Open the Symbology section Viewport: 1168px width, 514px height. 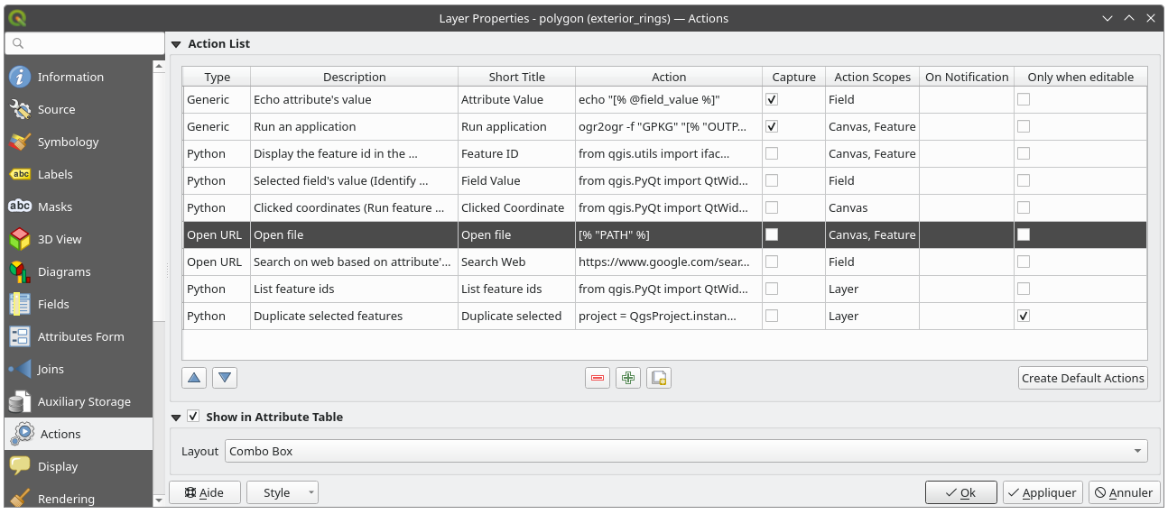click(68, 142)
